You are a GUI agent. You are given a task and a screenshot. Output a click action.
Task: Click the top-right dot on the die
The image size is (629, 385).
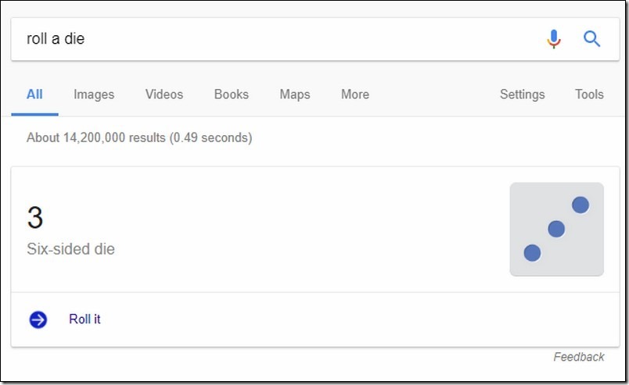580,205
